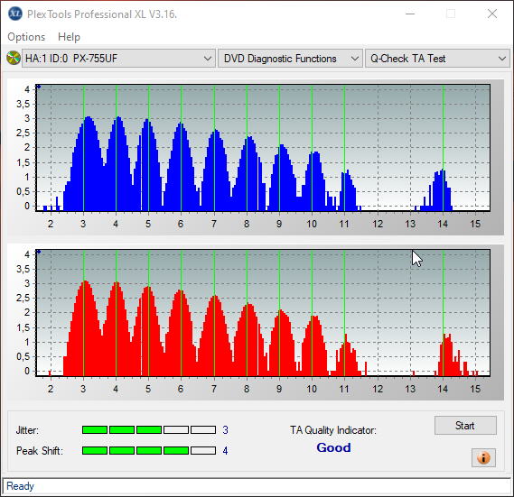The image size is (514, 497).
Task: Minimize the PlexTools window
Action: pyautogui.click(x=410, y=14)
